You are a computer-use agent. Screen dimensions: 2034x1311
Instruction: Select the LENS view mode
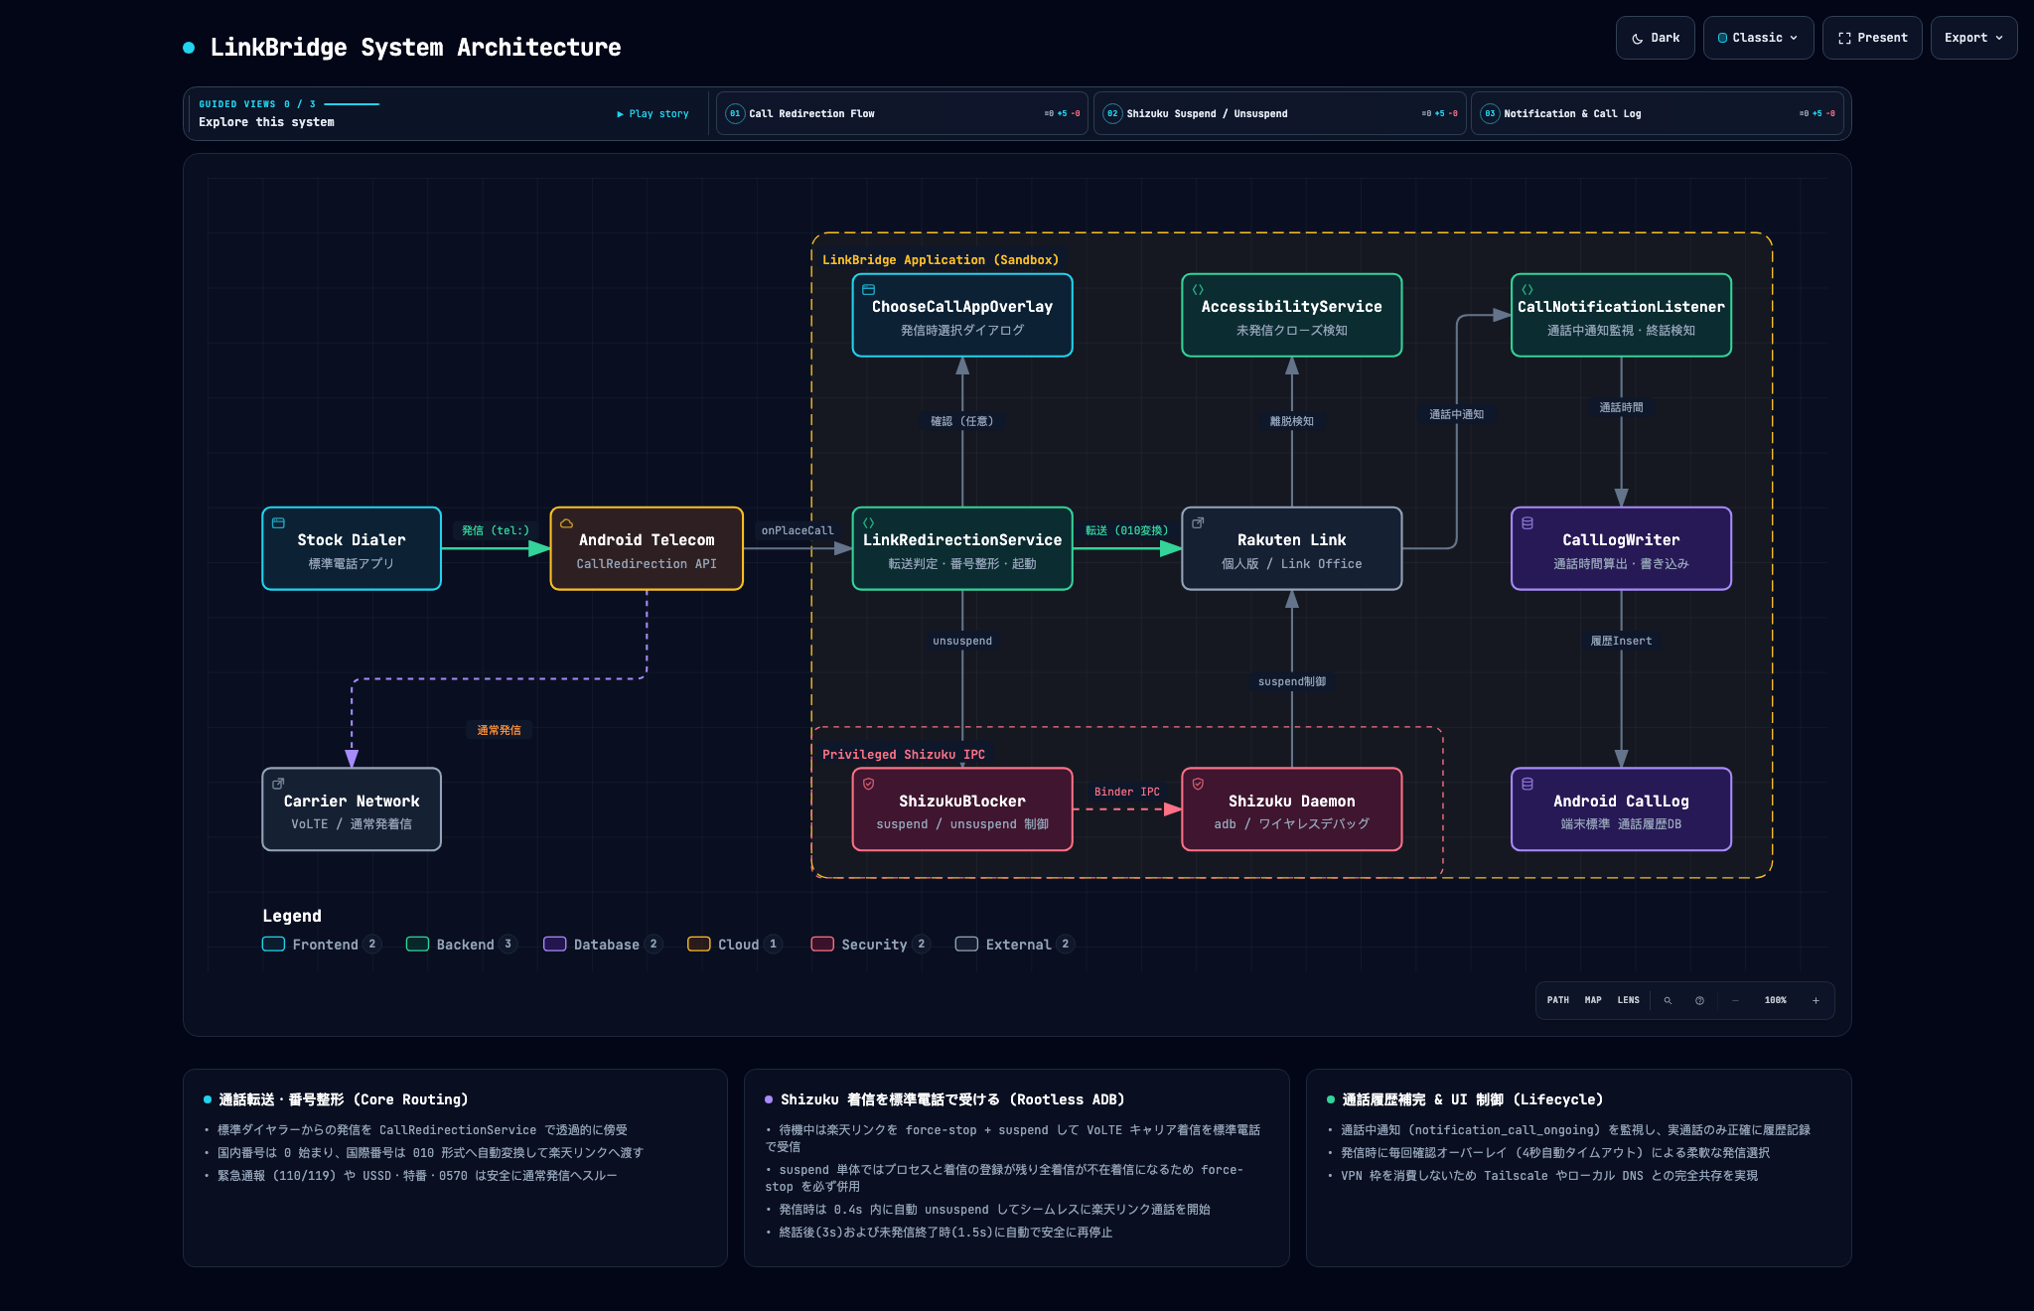point(1629,1000)
